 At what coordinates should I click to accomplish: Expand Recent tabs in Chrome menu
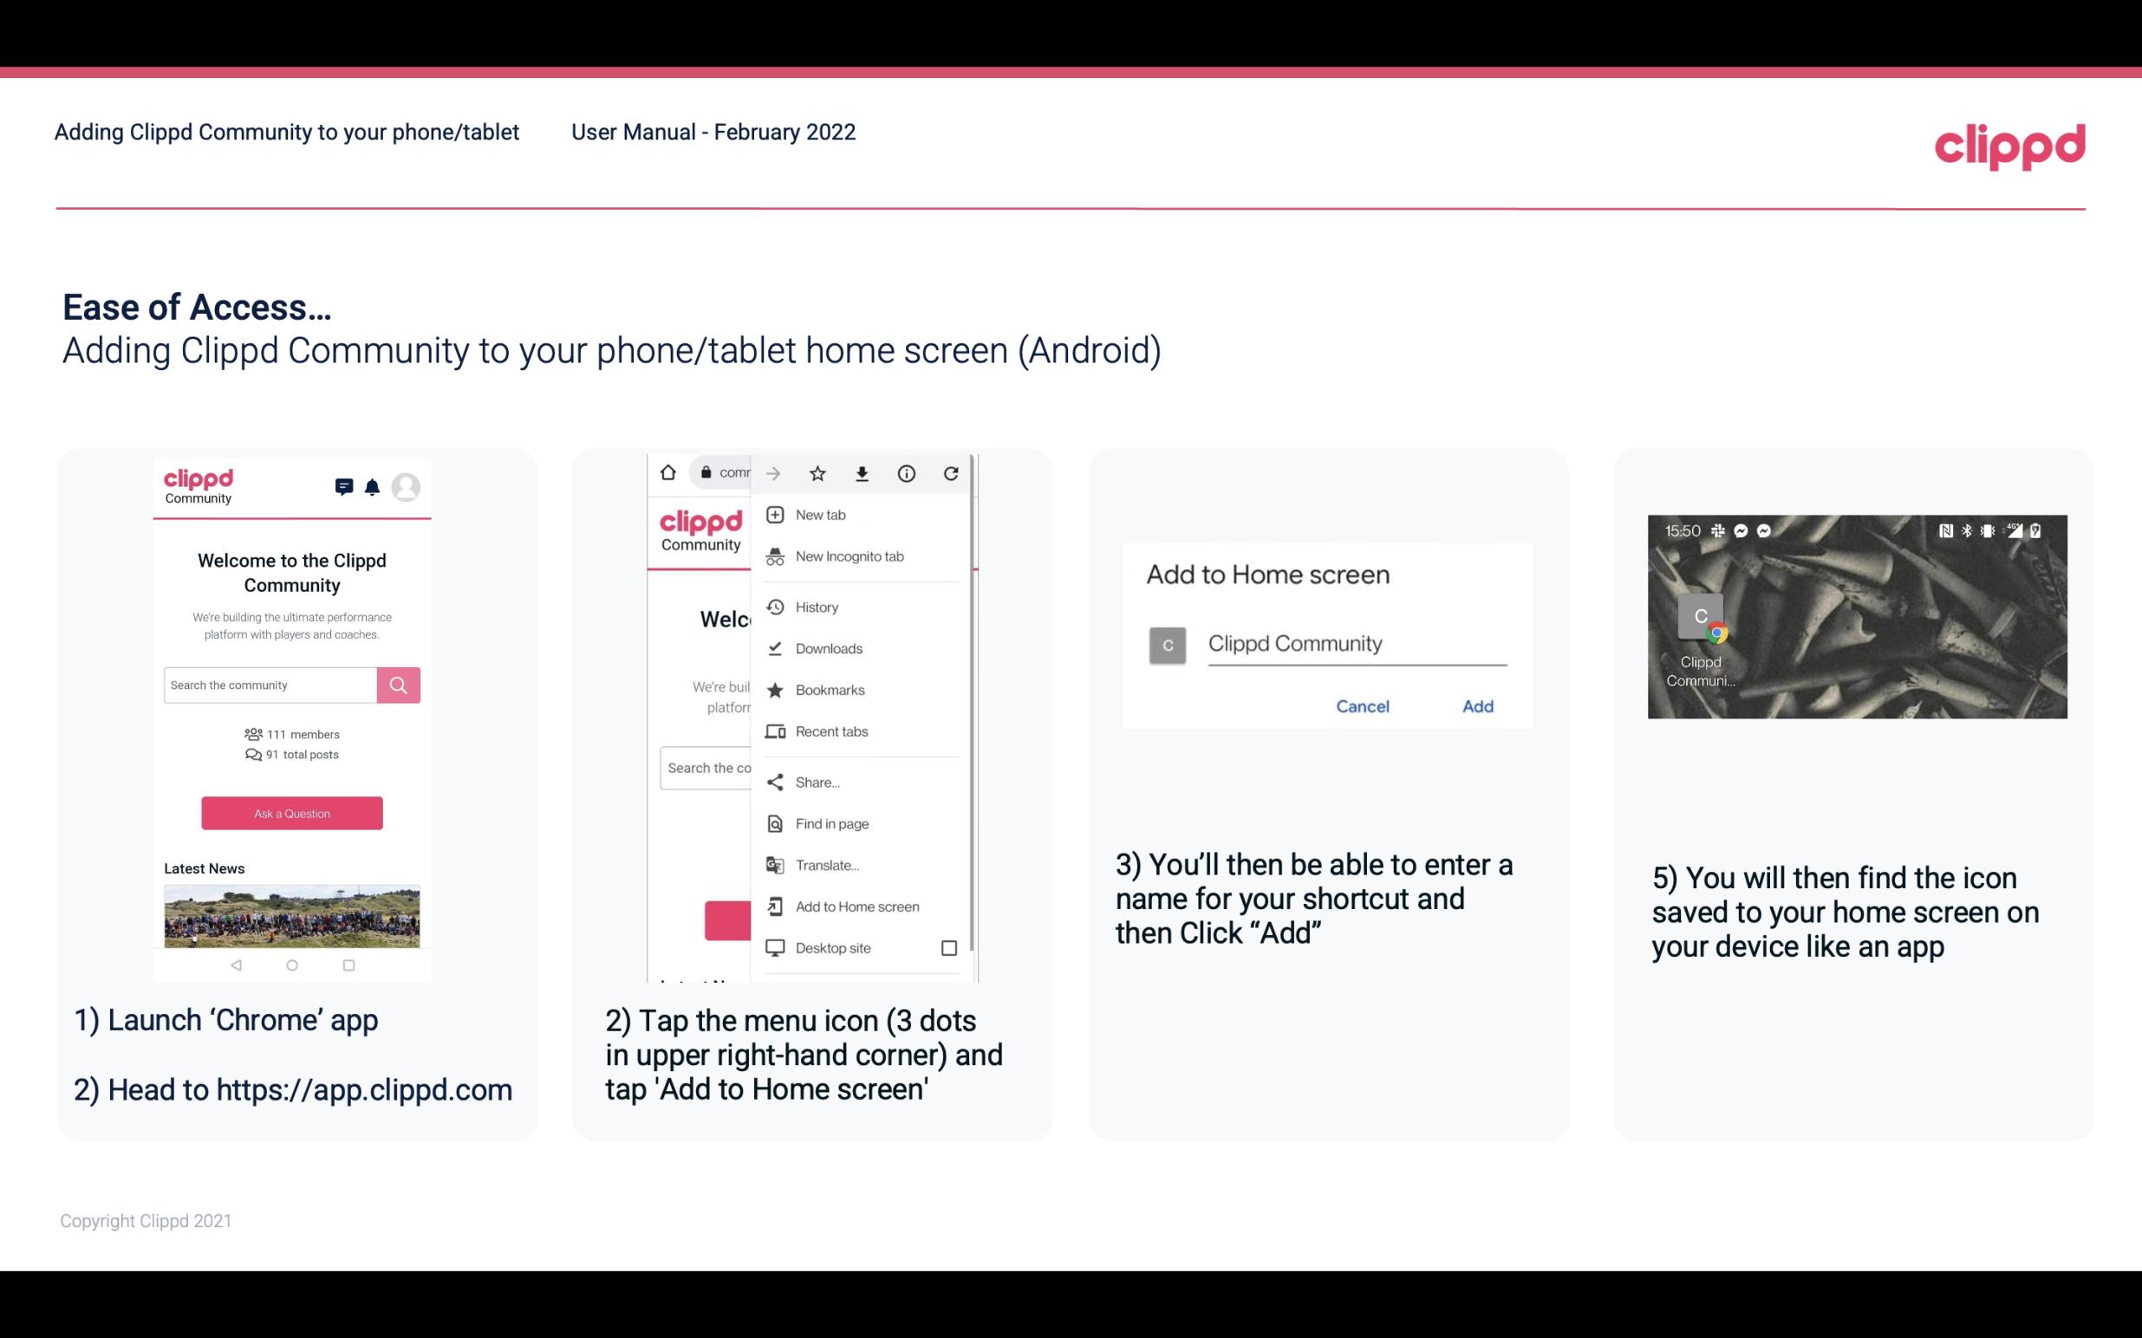[x=857, y=731]
